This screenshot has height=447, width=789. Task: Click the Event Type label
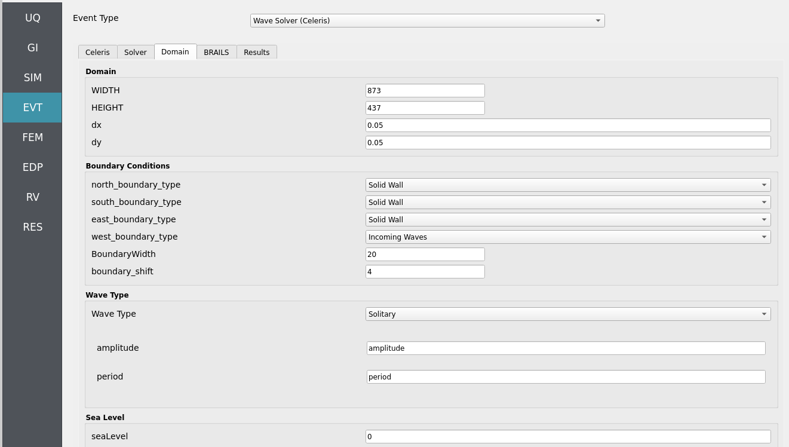point(96,18)
